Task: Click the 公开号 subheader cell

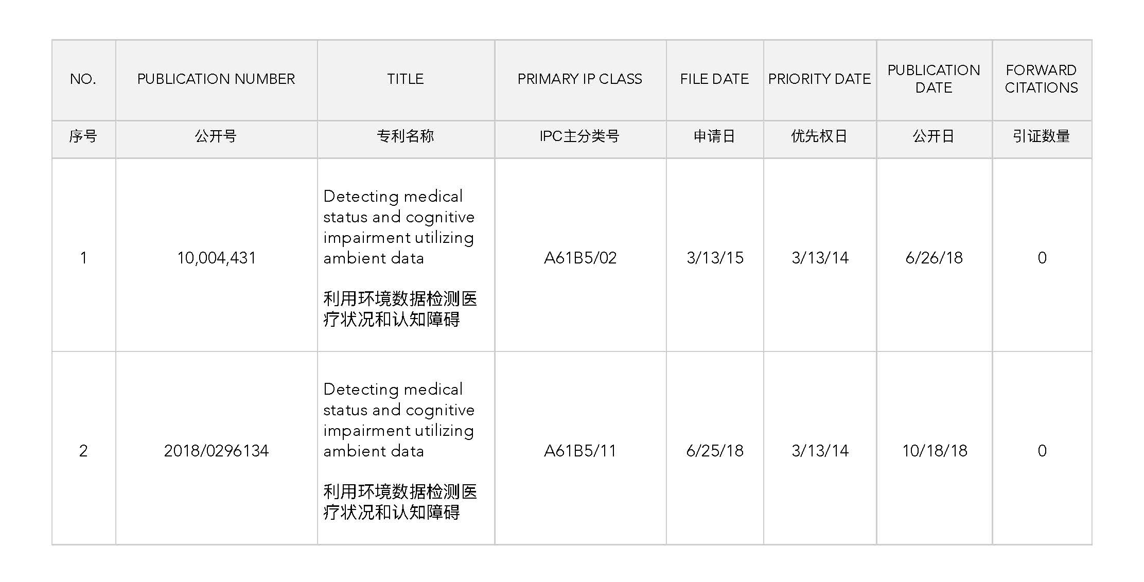Action: point(216,136)
